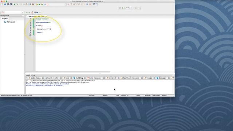Click the Match case Aa icon
Viewport: 233px width, 131px height.
click(37, 12)
